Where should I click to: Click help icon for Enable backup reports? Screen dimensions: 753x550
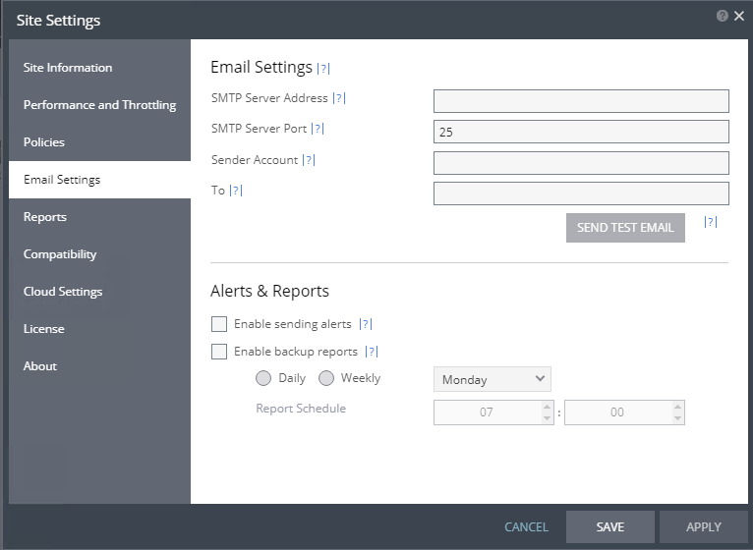371,352
